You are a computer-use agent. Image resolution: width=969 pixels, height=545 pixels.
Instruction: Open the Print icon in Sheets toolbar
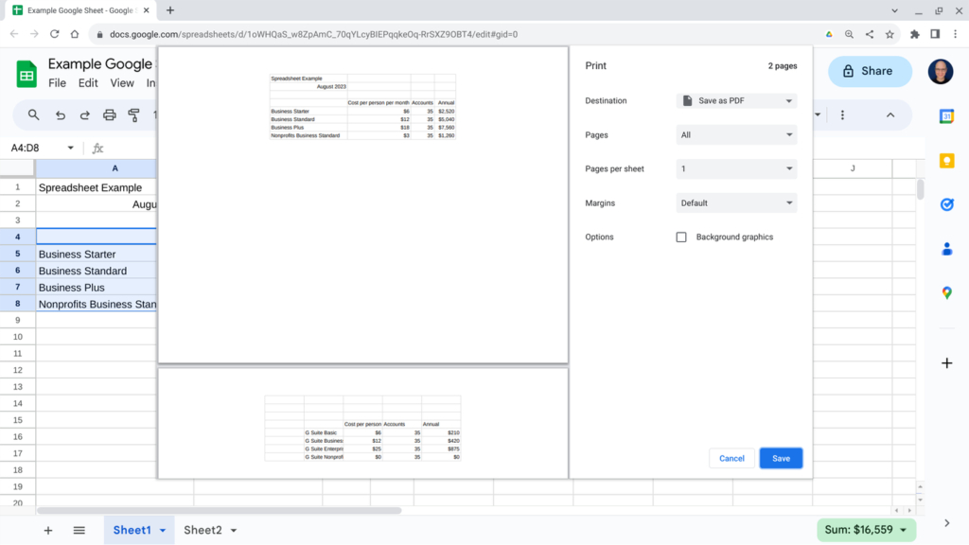109,114
